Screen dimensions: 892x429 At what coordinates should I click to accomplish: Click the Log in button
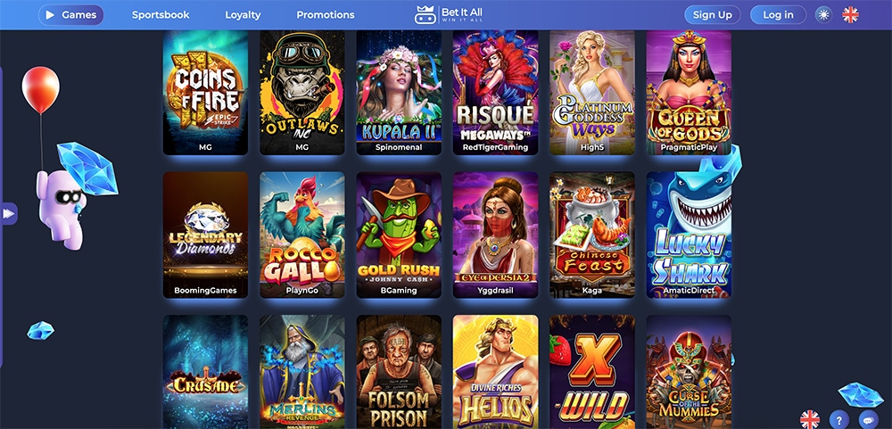click(x=778, y=15)
